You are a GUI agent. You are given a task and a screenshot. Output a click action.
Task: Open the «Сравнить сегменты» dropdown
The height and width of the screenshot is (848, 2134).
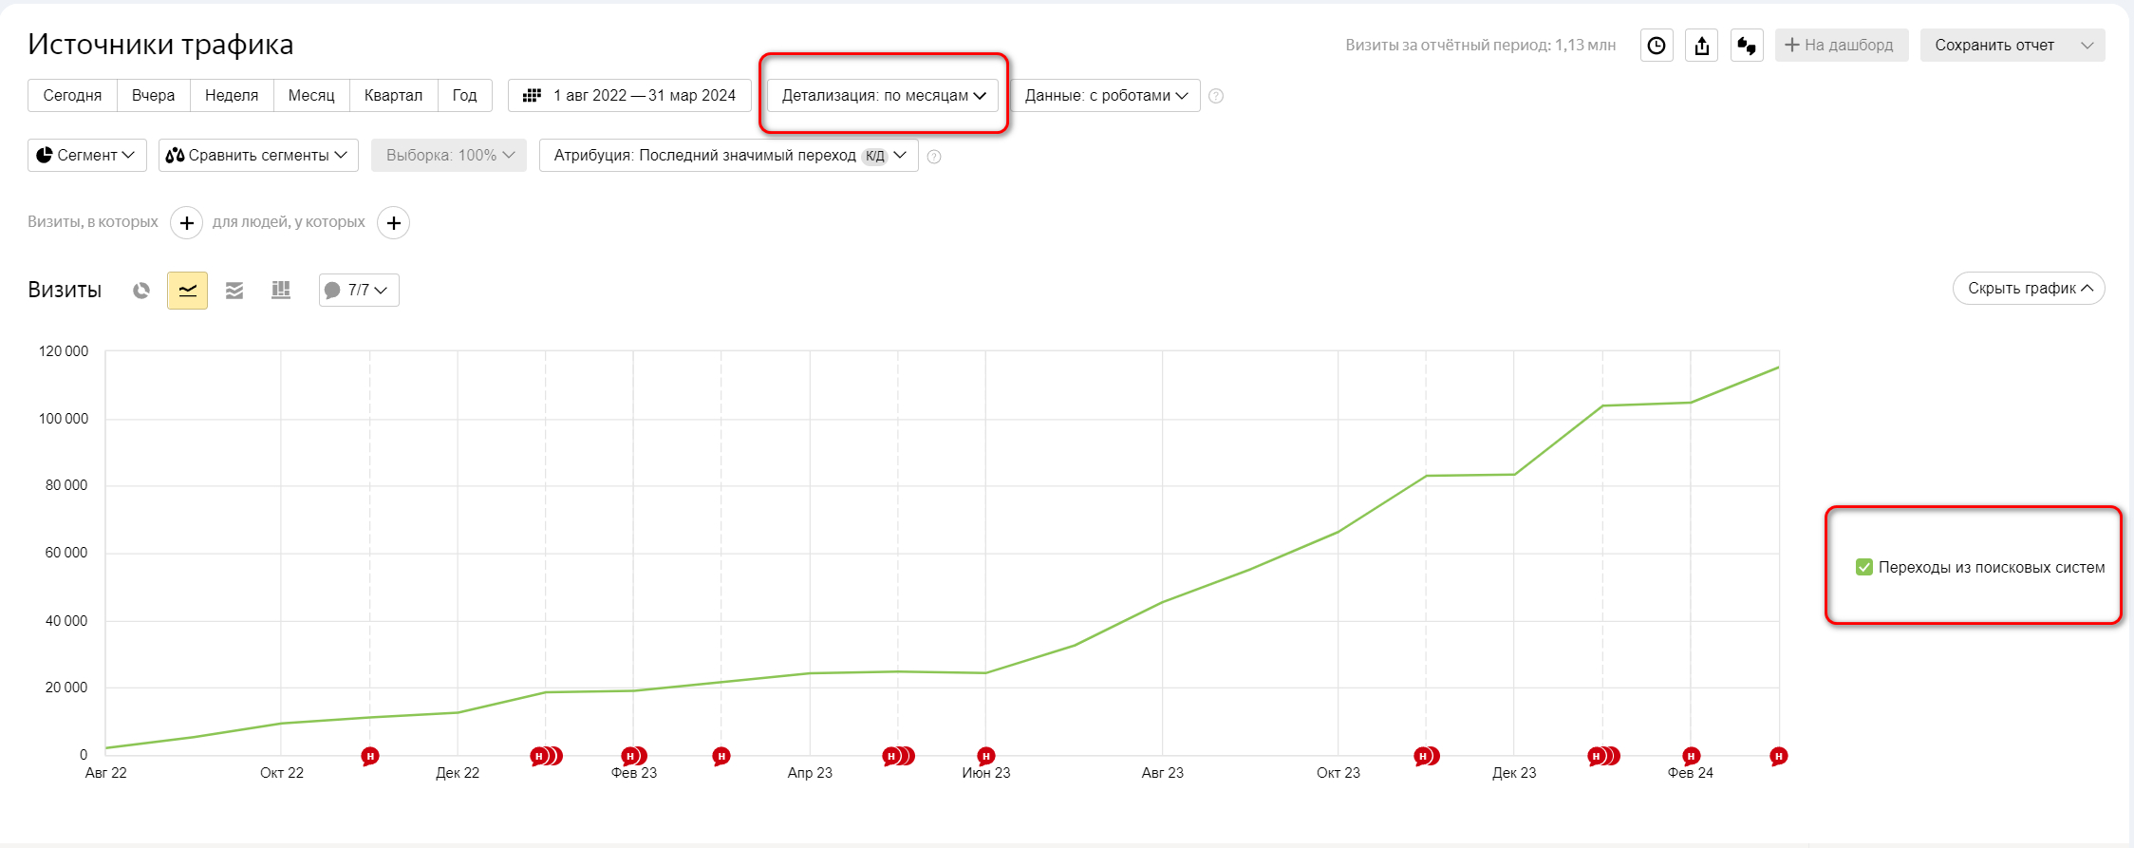258,156
